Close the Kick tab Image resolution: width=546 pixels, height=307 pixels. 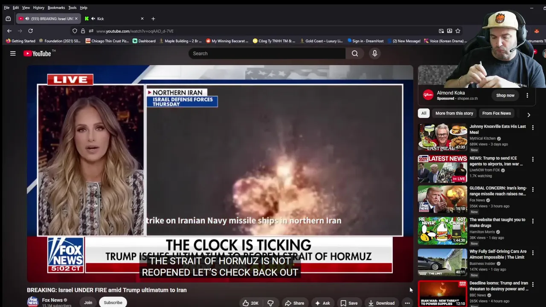[x=142, y=19]
